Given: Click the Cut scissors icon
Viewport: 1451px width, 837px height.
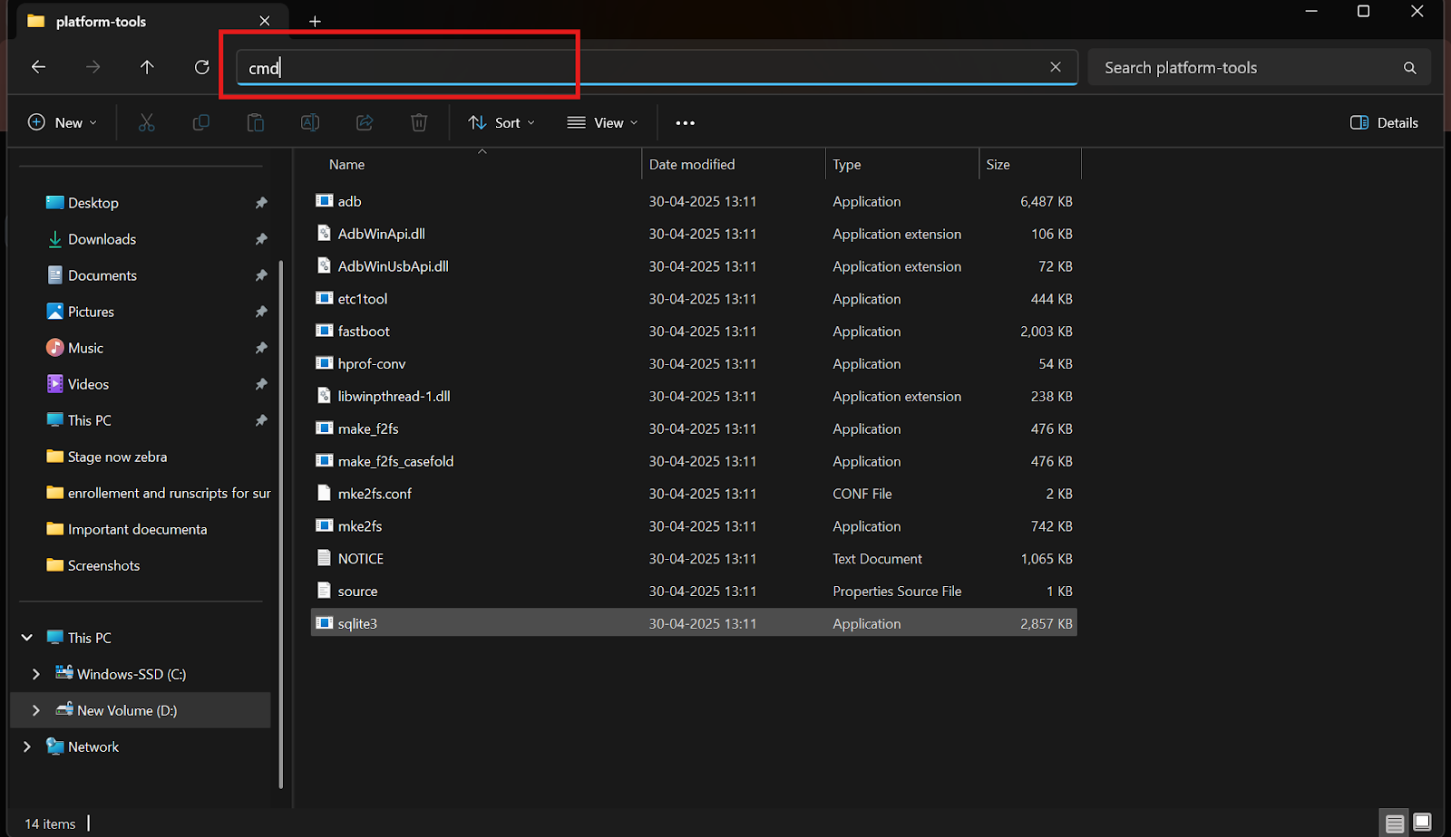Looking at the screenshot, I should click(146, 123).
